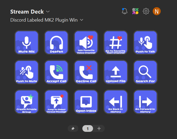Switch to page 1

pyautogui.click(x=88, y=129)
